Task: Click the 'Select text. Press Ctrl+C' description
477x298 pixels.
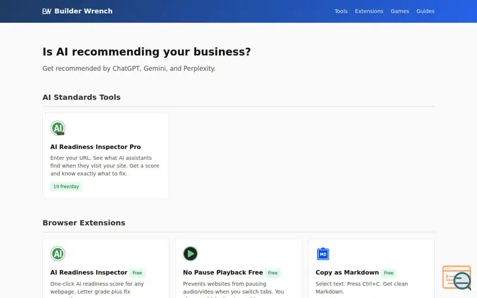Action: [362, 288]
